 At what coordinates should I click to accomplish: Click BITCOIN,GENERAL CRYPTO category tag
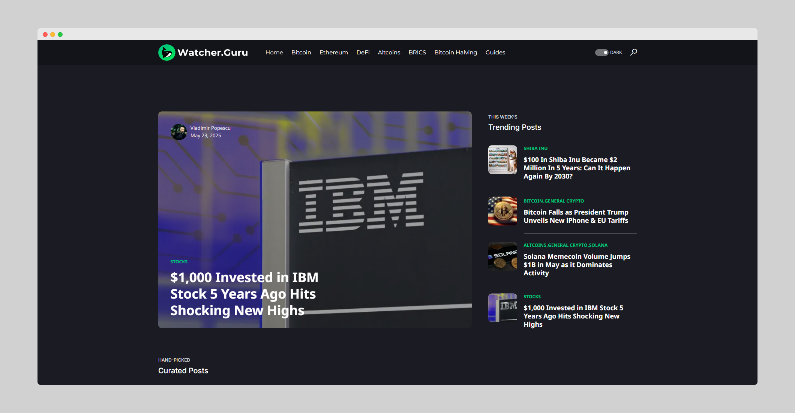553,201
